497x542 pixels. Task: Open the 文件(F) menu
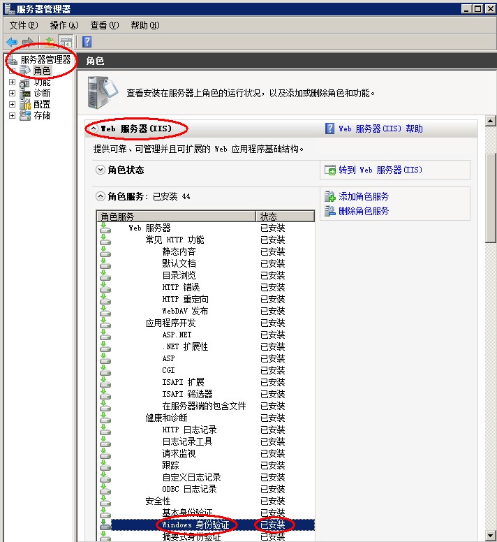pyautogui.click(x=24, y=25)
